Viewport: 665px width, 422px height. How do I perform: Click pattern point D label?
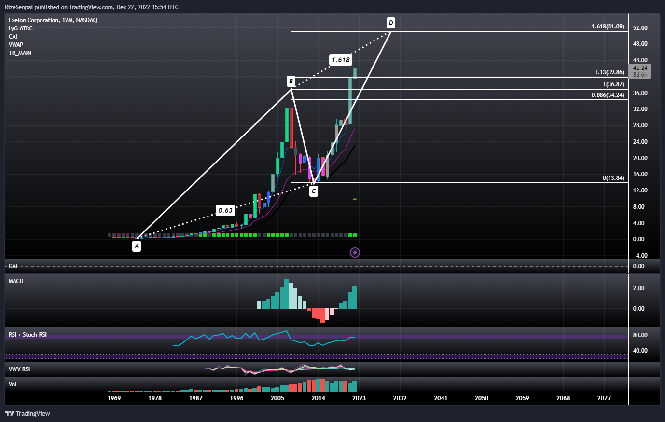pos(391,23)
